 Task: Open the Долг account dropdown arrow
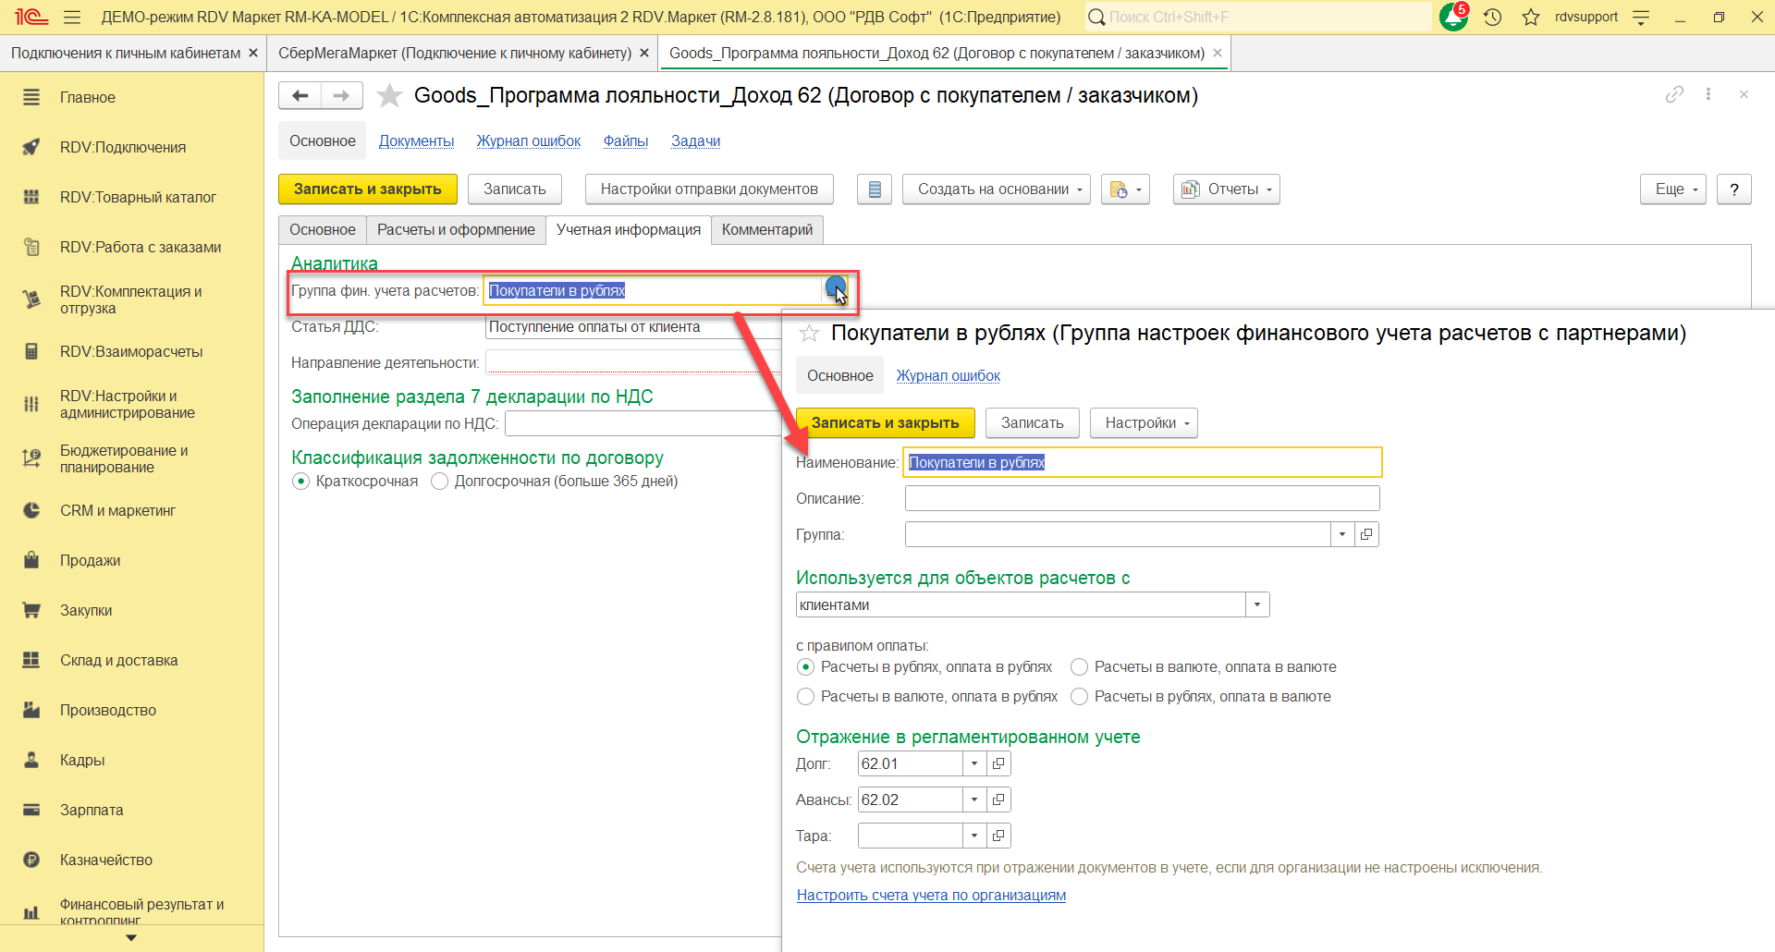pyautogui.click(x=974, y=764)
